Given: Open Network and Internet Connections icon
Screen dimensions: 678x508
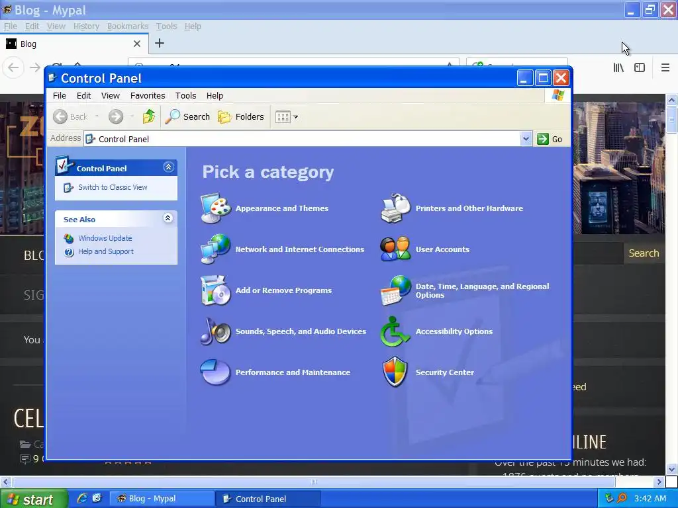Looking at the screenshot, I should pyautogui.click(x=216, y=249).
